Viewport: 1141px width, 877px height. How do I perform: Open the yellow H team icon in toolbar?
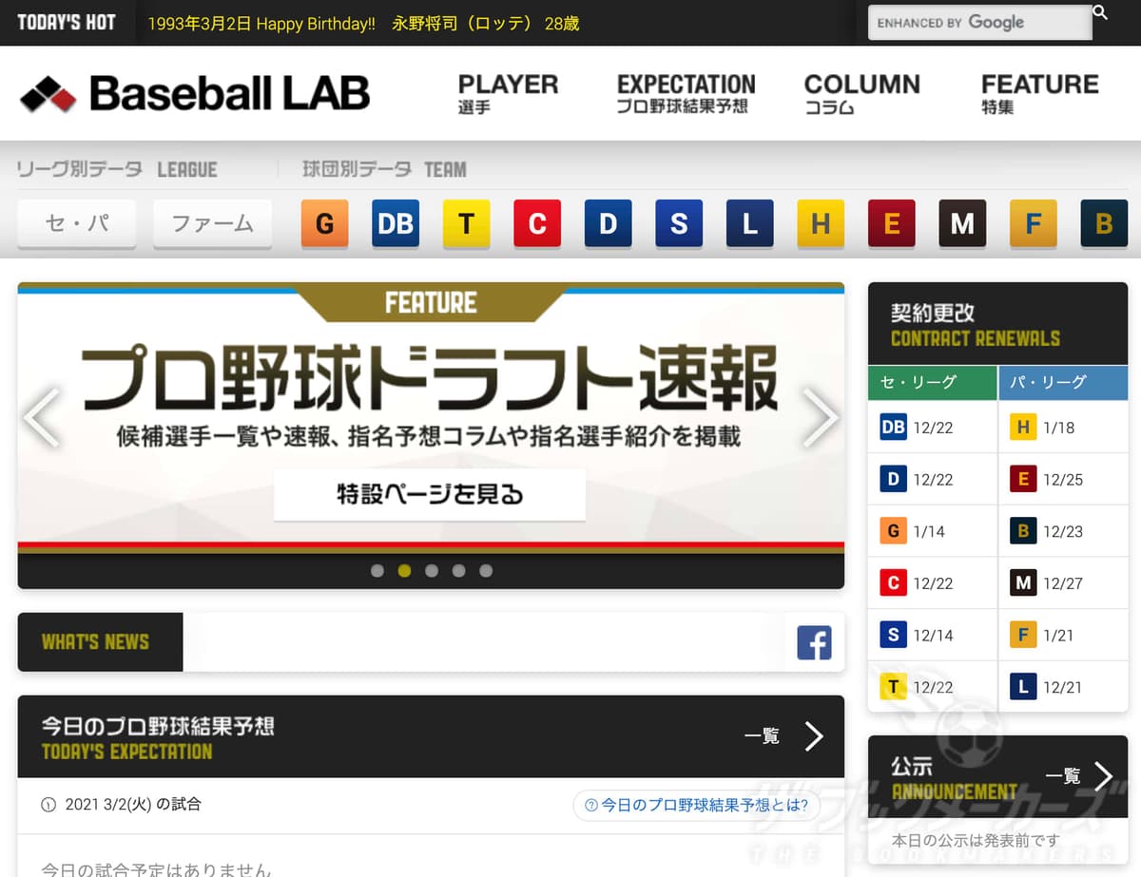[821, 223]
